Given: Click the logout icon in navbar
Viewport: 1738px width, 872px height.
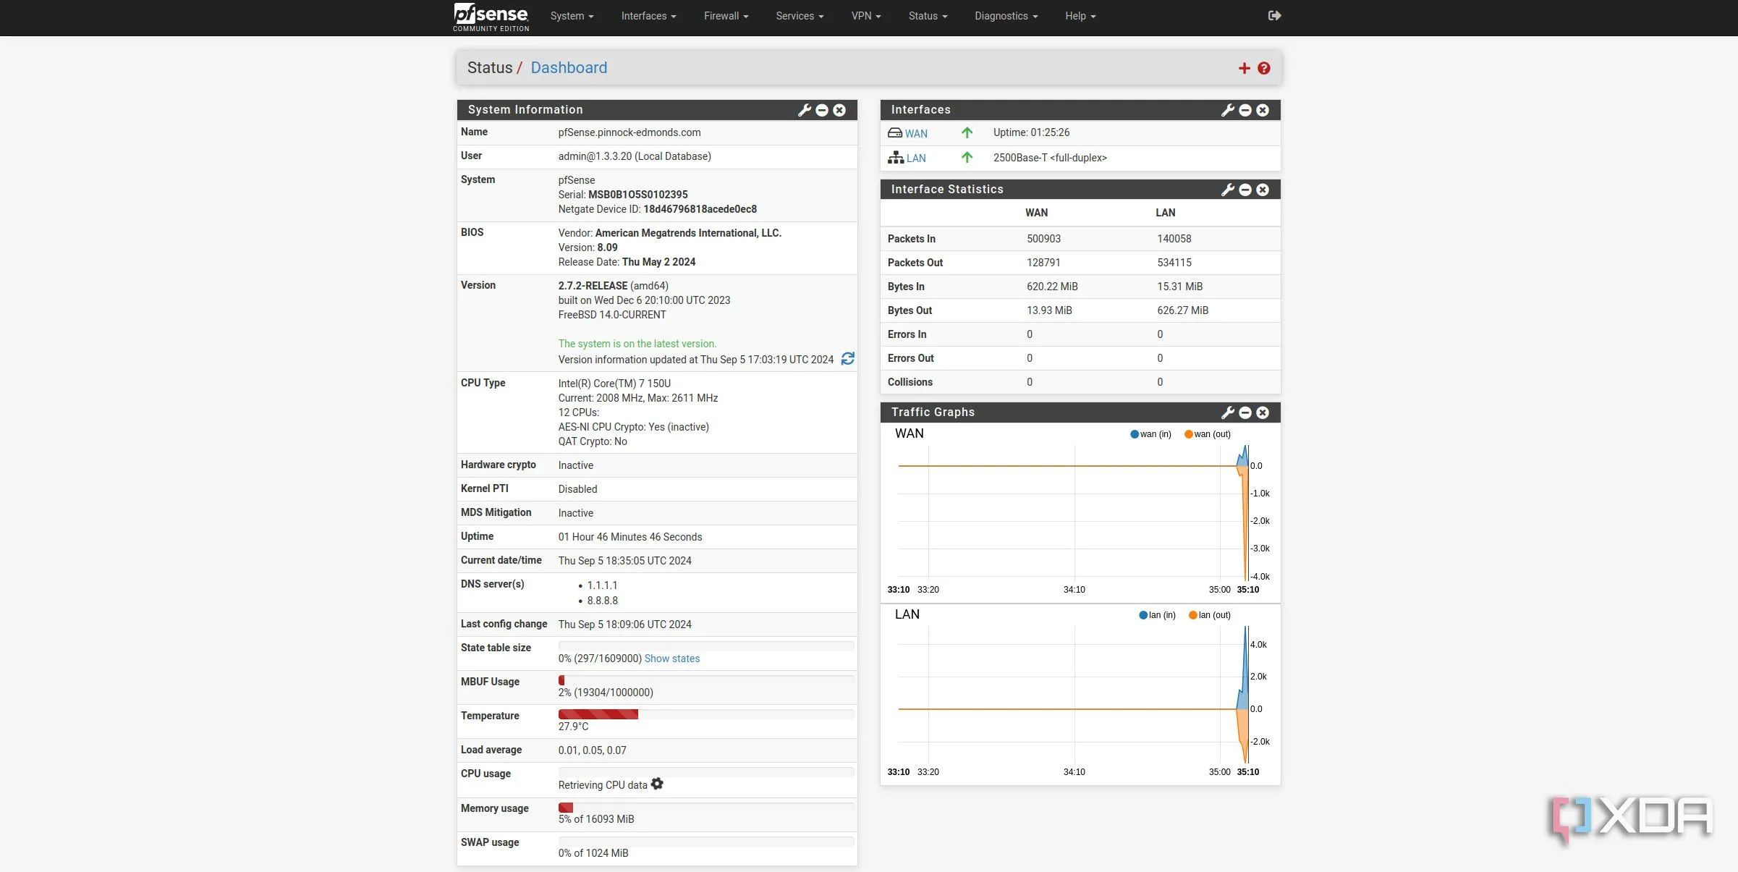Looking at the screenshot, I should (1274, 15).
